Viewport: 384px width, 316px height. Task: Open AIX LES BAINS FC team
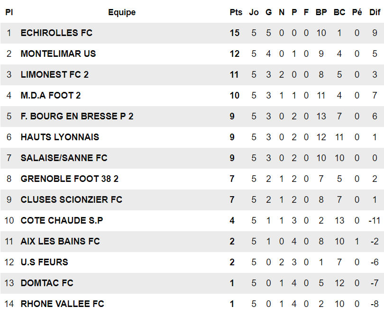60,242
